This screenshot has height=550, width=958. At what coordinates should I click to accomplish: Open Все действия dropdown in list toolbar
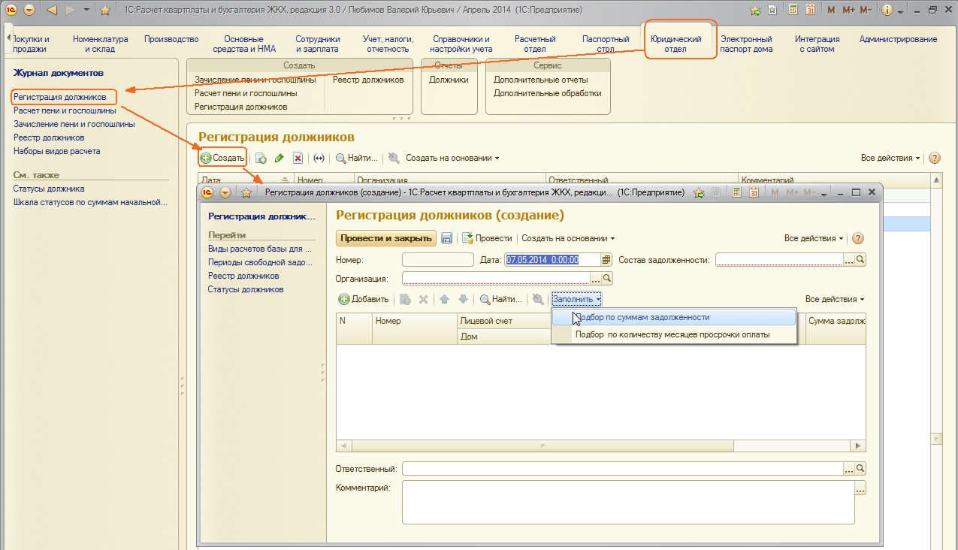click(891, 159)
